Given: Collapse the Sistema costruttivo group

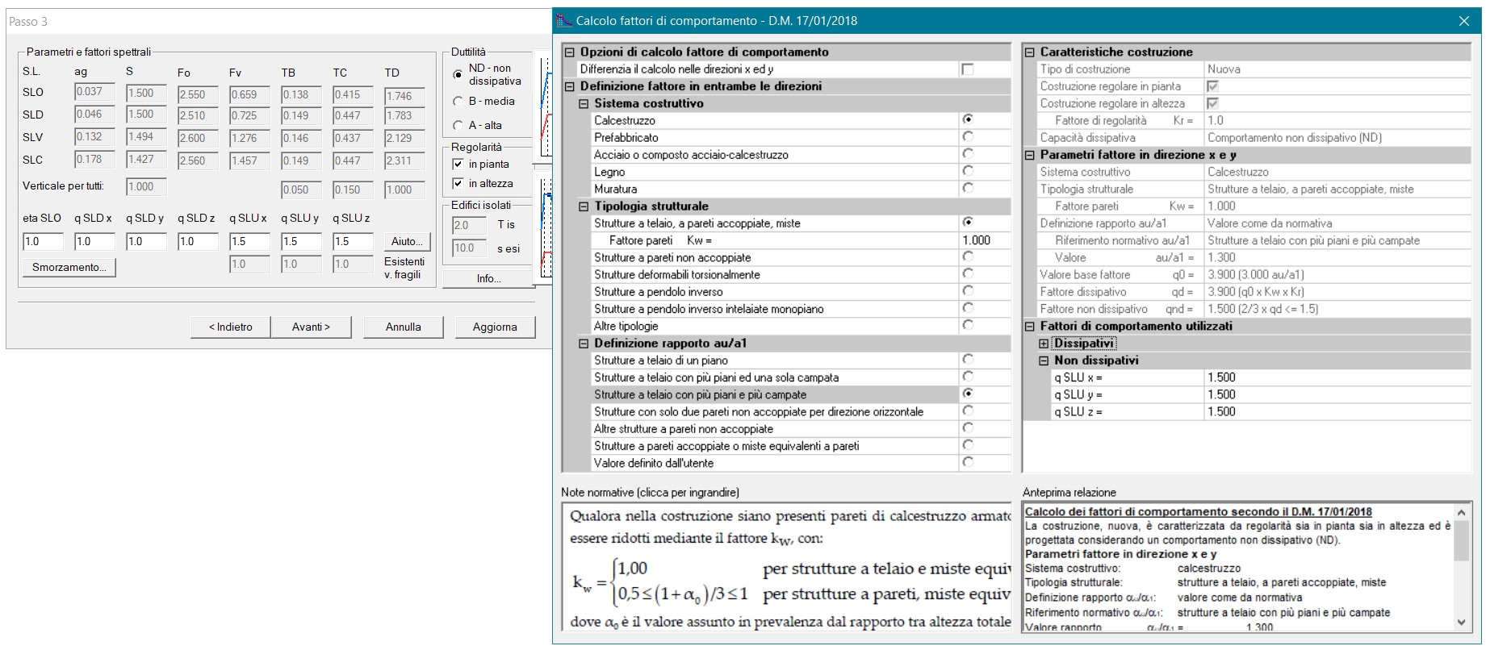Looking at the screenshot, I should coord(584,103).
